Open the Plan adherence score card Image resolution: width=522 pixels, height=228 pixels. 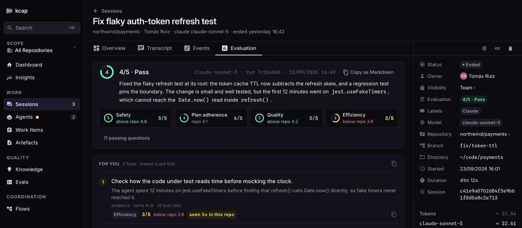211,118
